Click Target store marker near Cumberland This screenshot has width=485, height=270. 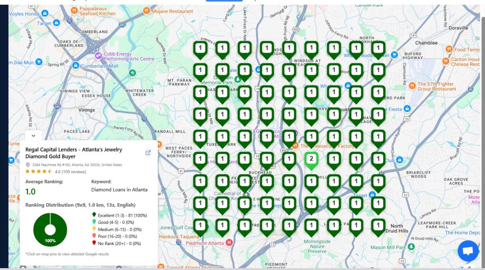point(56,23)
